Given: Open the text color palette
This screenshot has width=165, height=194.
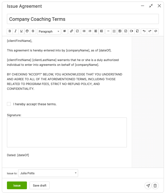Looking at the screenshot, I should coord(27,31).
